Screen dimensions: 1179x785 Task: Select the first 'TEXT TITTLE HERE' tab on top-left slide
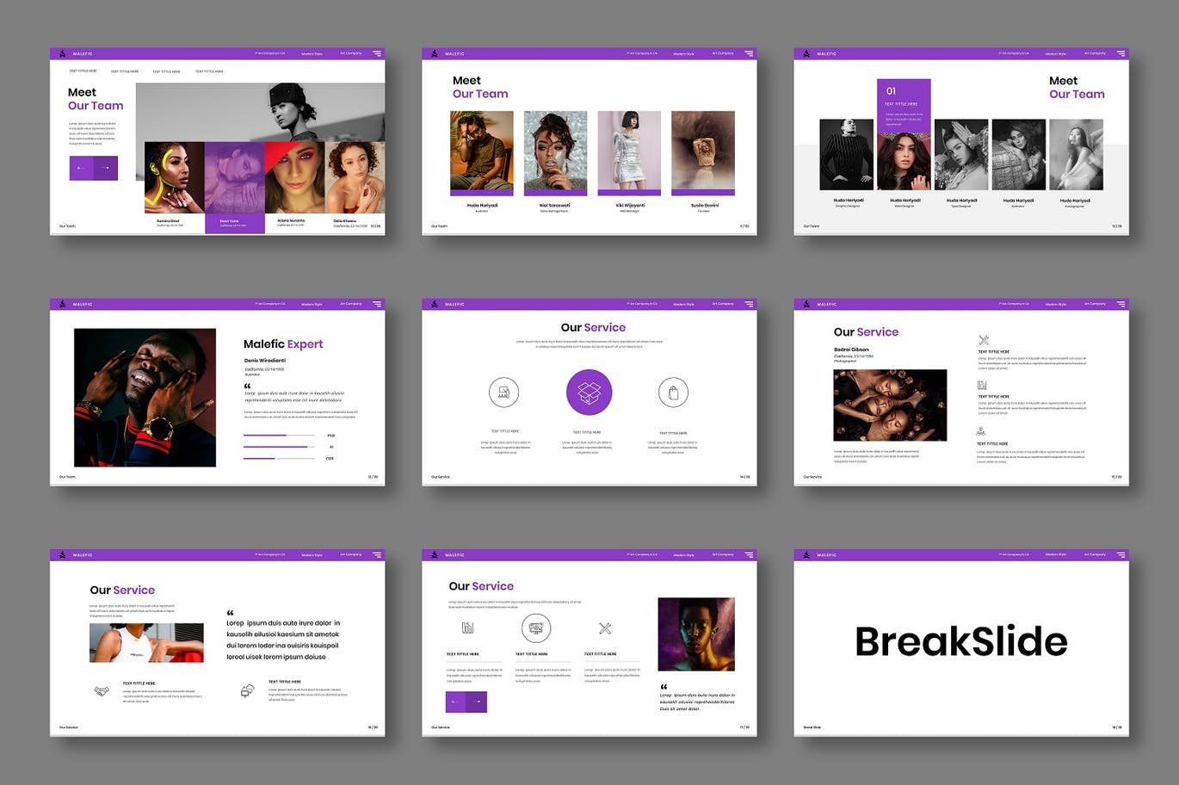pos(83,71)
